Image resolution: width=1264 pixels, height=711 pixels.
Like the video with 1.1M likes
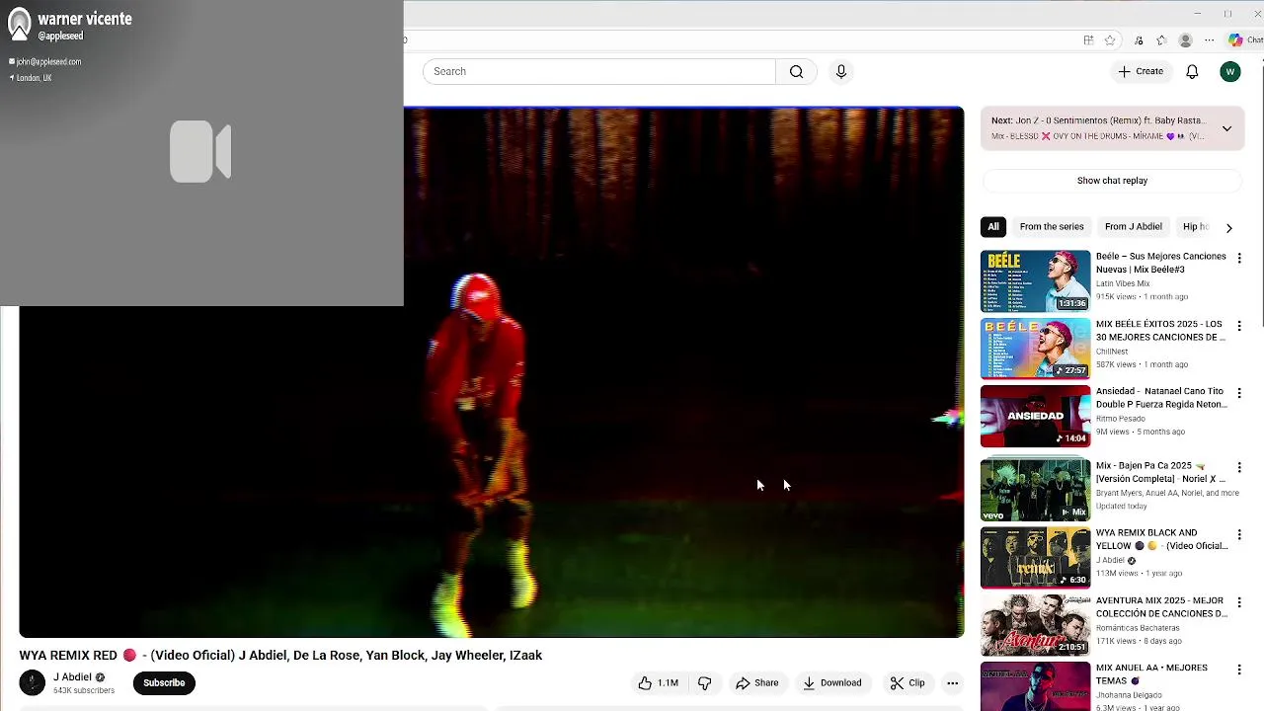[x=658, y=682]
